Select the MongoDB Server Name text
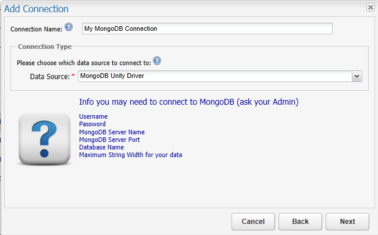Screen dimensions: 378x235 pos(112,132)
